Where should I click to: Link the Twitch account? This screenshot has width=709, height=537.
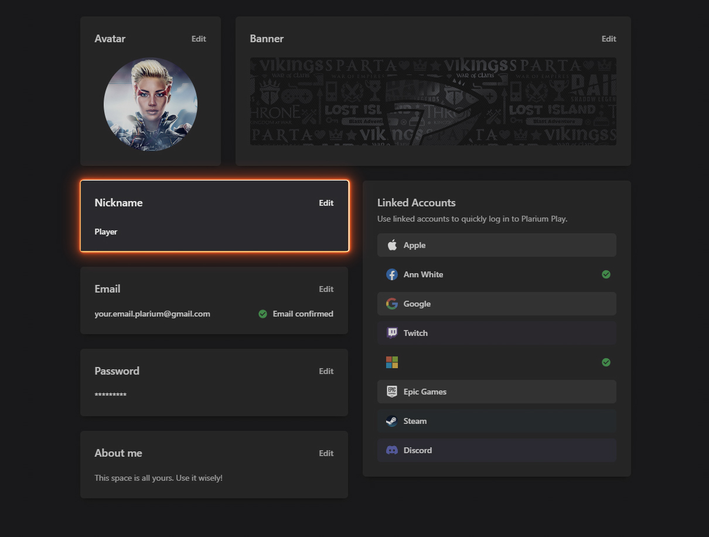[497, 333]
